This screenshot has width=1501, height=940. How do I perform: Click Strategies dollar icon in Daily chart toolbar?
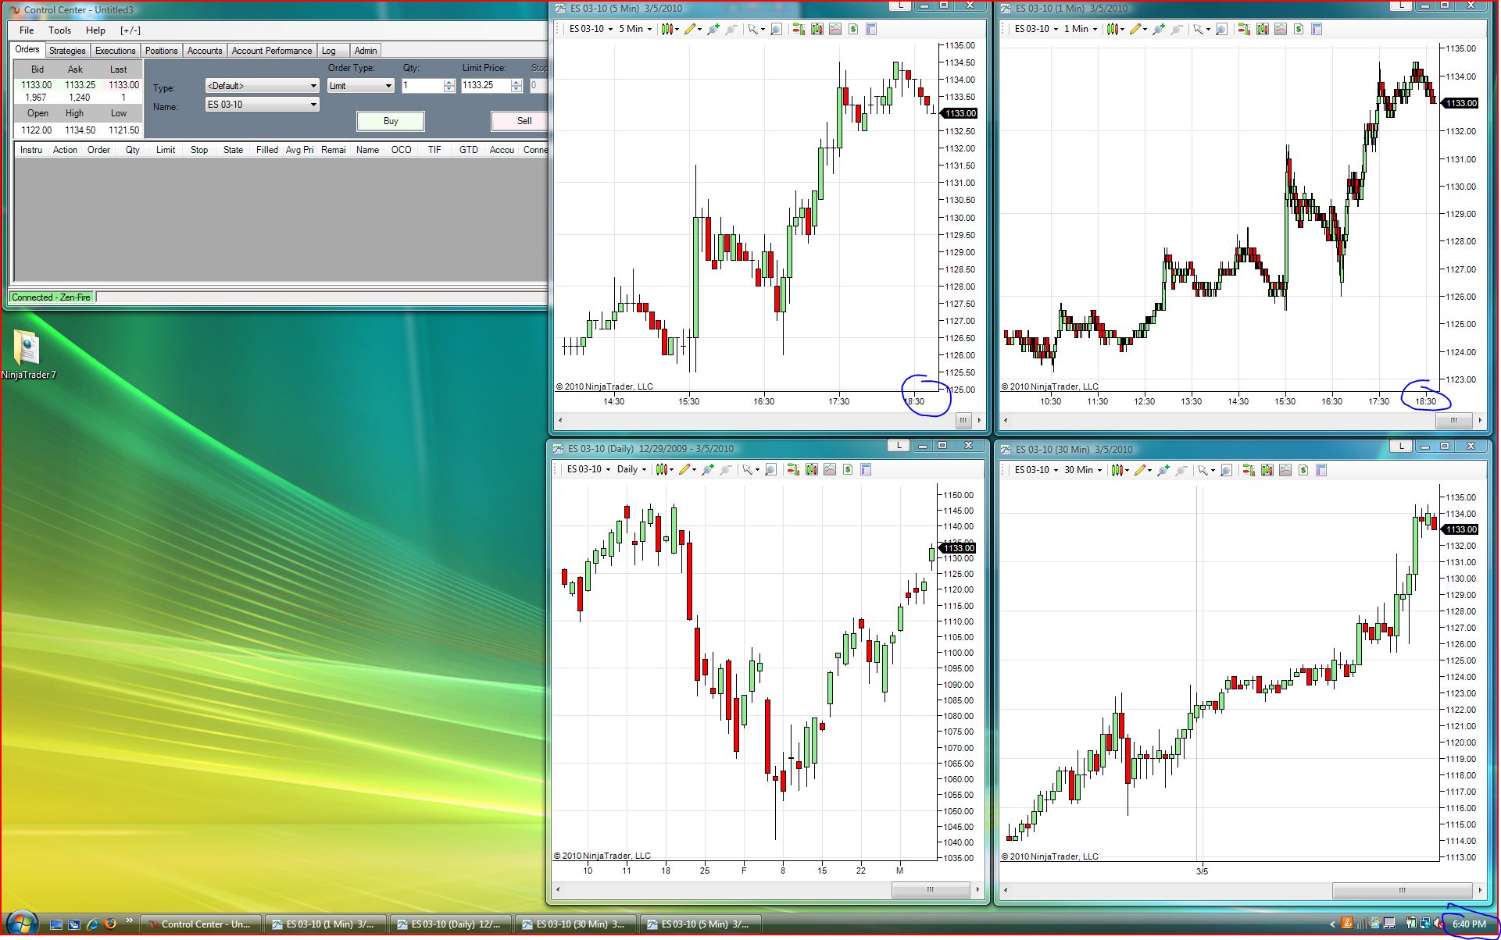pos(848,470)
